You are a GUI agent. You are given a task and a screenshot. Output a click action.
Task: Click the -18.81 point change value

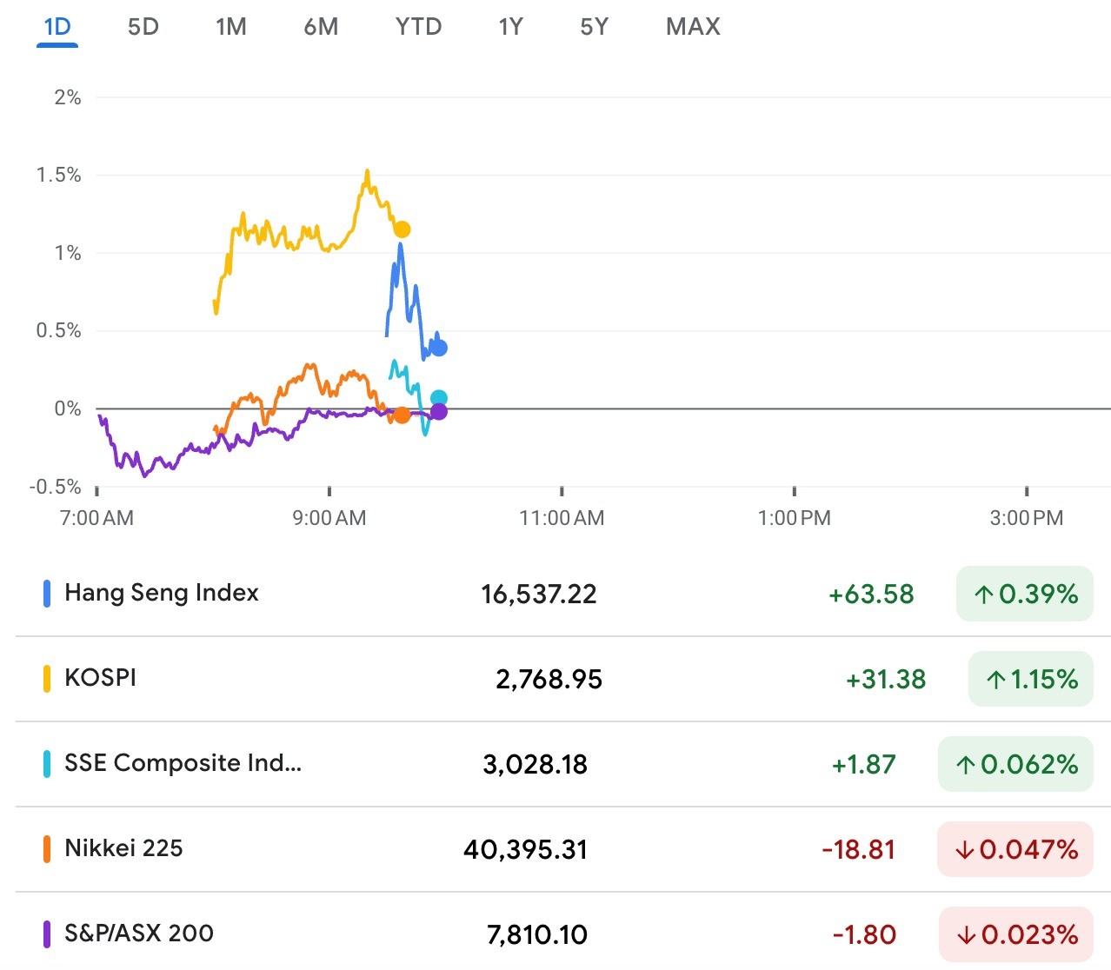pyautogui.click(x=858, y=850)
